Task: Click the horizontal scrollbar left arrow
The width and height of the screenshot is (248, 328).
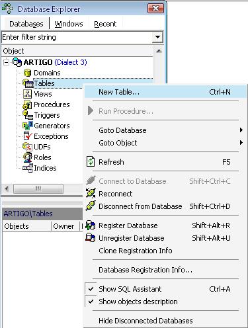Action: coord(7,188)
